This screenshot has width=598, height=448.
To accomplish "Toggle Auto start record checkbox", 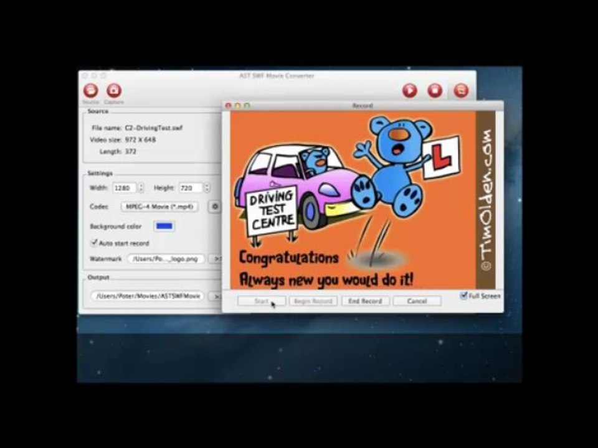I will tap(94, 243).
